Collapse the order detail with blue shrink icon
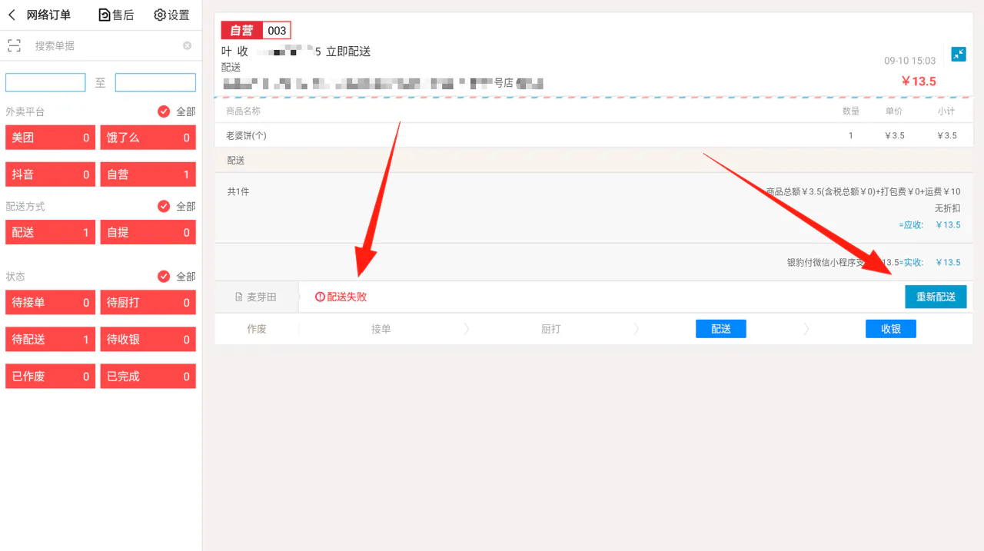Viewport: 984px width, 551px height. click(959, 54)
